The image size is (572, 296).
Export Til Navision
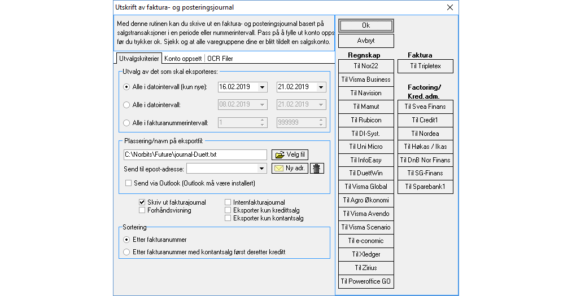pos(366,93)
